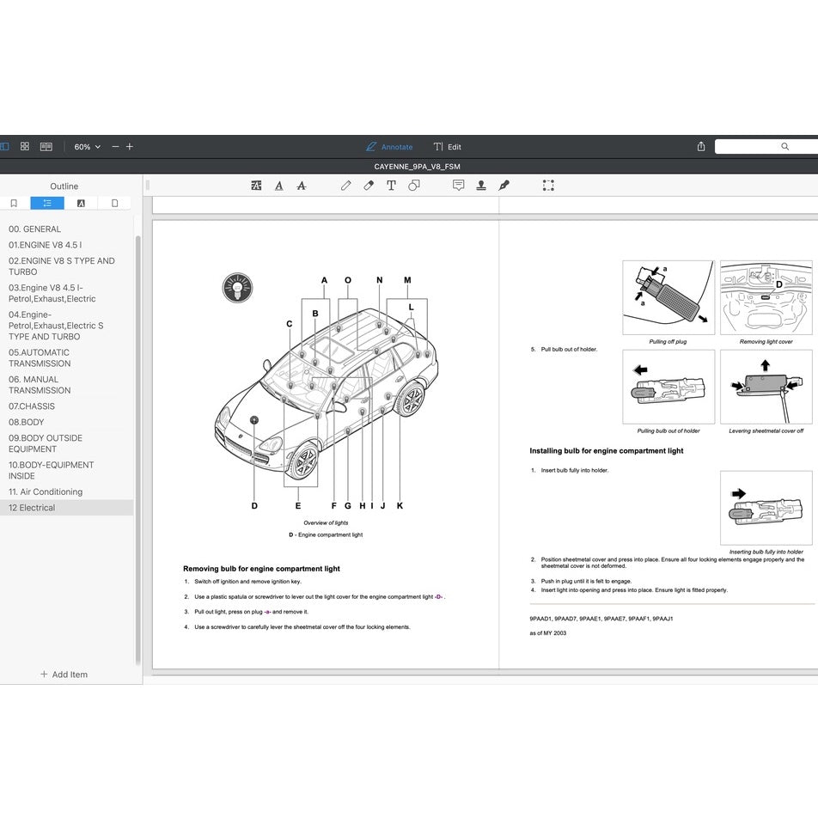Click Add Item in outline sidebar

pos(64,675)
